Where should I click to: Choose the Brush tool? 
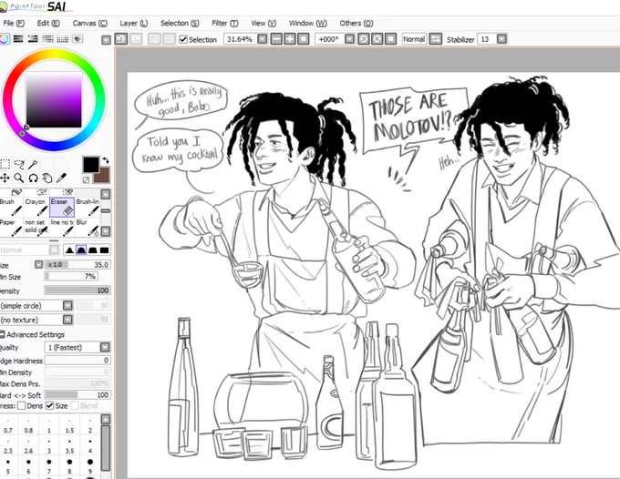pos(11,207)
